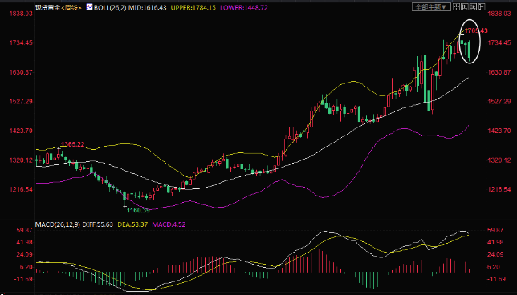Screen dimensions: 517x295
Task: Open the 全部主题 dropdown
Action: coord(431,7)
